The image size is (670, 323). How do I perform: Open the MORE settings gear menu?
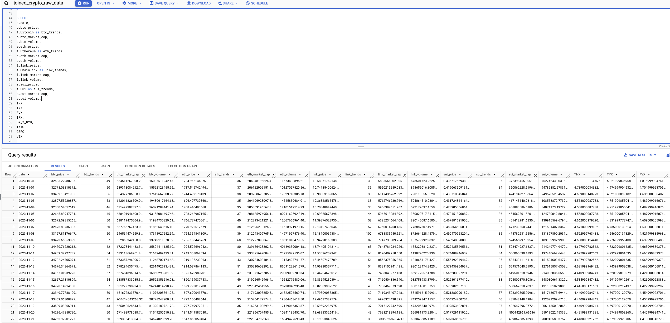(124, 3)
